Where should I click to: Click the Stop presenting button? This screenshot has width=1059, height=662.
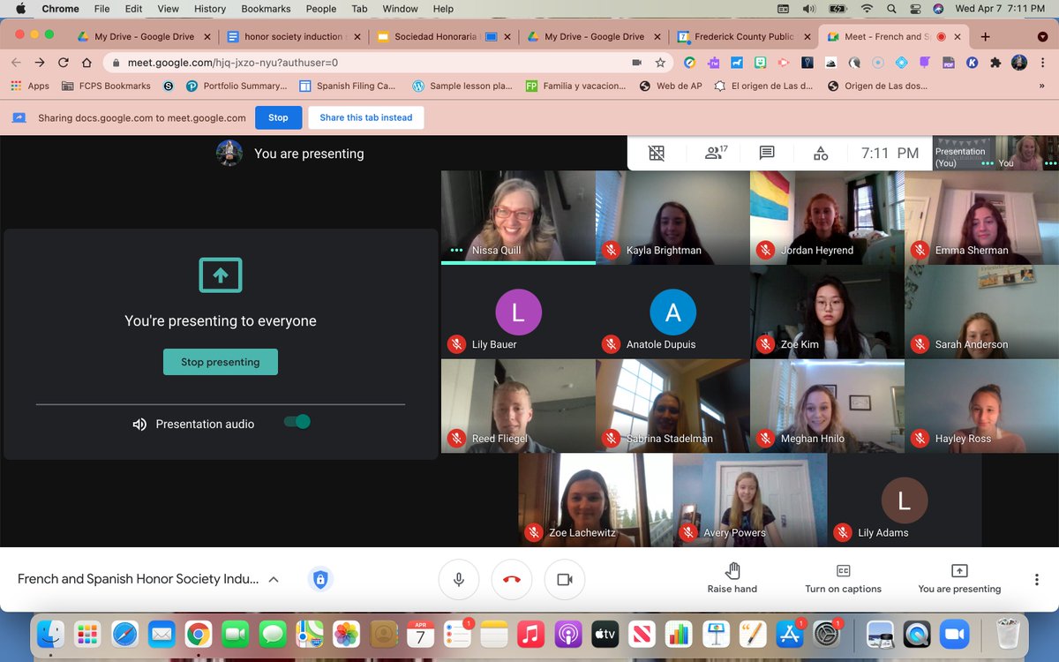pyautogui.click(x=221, y=362)
